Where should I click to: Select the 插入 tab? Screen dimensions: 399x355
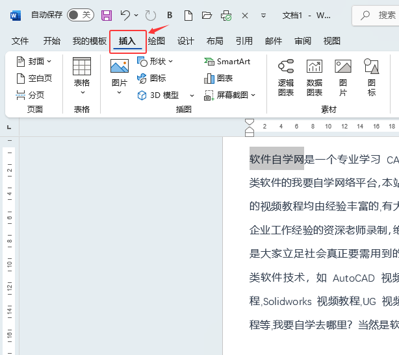[x=127, y=41]
